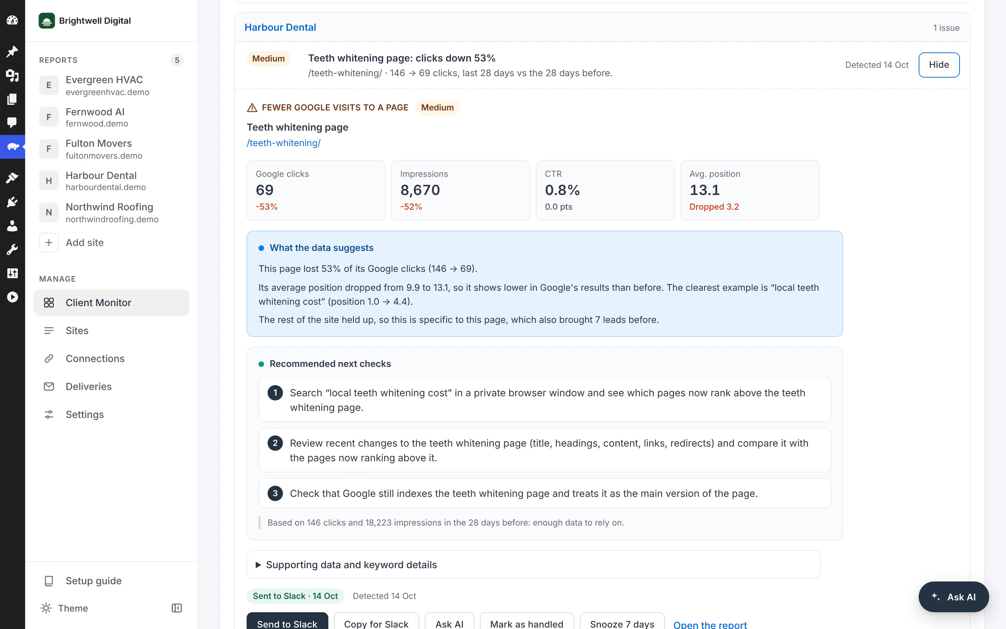Go to Deliveries page
Image resolution: width=1006 pixels, height=629 pixels.
coord(111,386)
